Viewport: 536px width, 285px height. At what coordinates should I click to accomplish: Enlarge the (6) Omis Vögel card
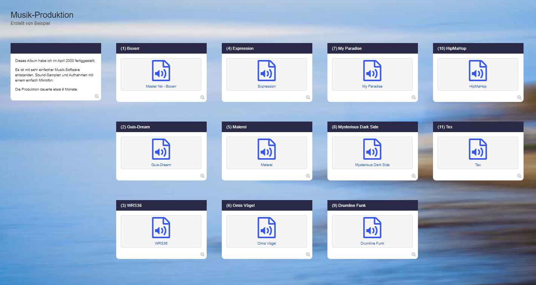[308, 254]
